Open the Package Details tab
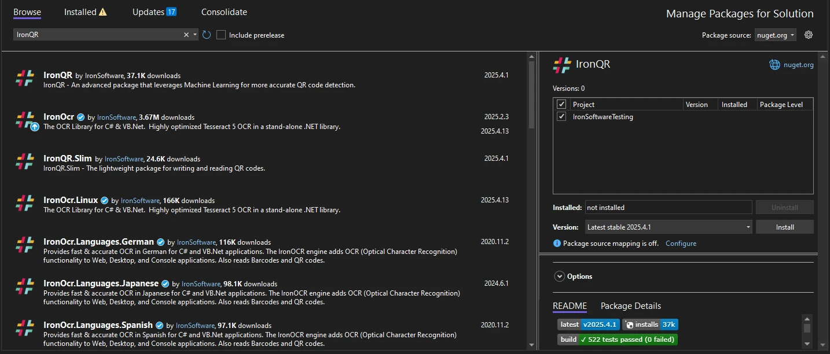 pos(630,306)
